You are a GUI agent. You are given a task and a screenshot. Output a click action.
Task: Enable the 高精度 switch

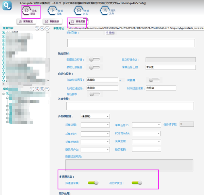coord(154,80)
